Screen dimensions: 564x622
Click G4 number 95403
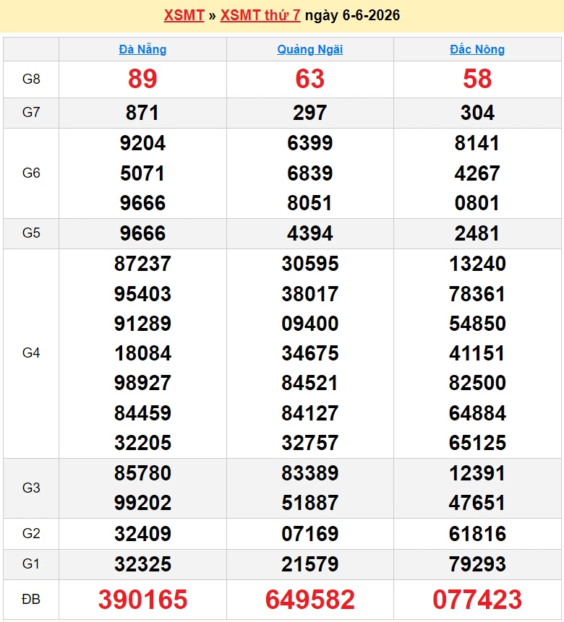click(142, 294)
